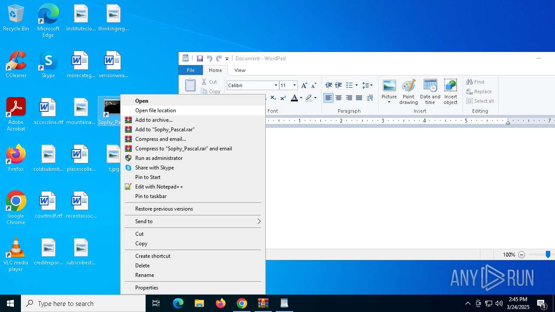Open the highlight color dropdown arrow
Image resolution: width=555 pixels, height=312 pixels.
click(315, 98)
